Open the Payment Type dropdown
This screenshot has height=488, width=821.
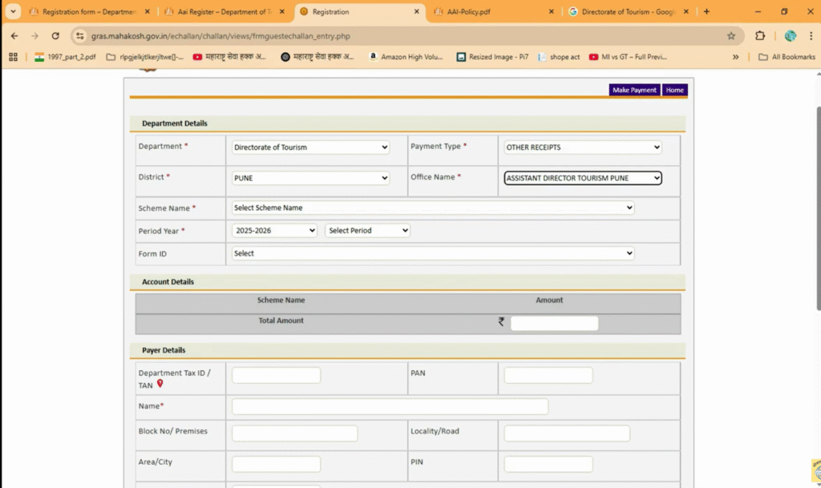point(582,147)
